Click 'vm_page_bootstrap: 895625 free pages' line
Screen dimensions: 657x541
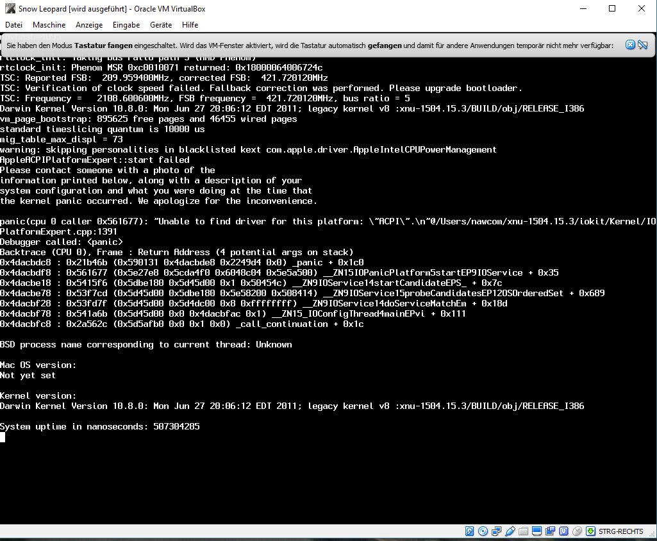pyautogui.click(x=148, y=119)
